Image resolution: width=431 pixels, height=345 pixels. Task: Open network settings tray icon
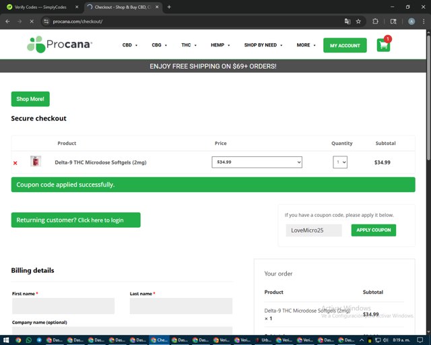pyautogui.click(x=378, y=340)
